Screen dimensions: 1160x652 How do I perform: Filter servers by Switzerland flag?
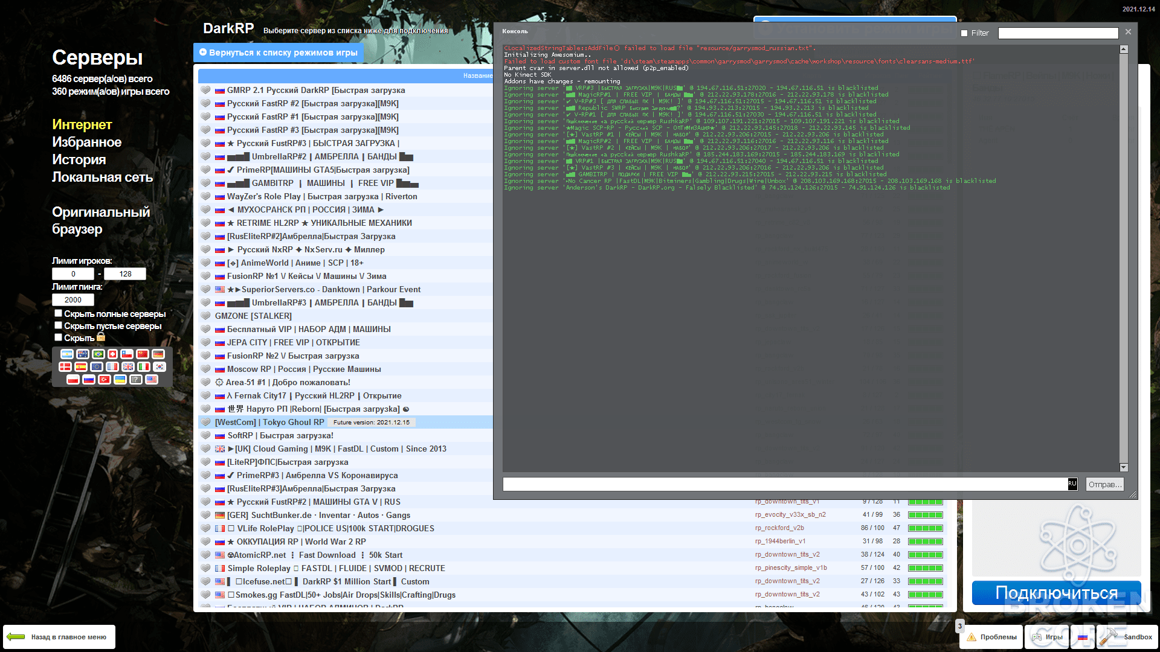pos(112,354)
